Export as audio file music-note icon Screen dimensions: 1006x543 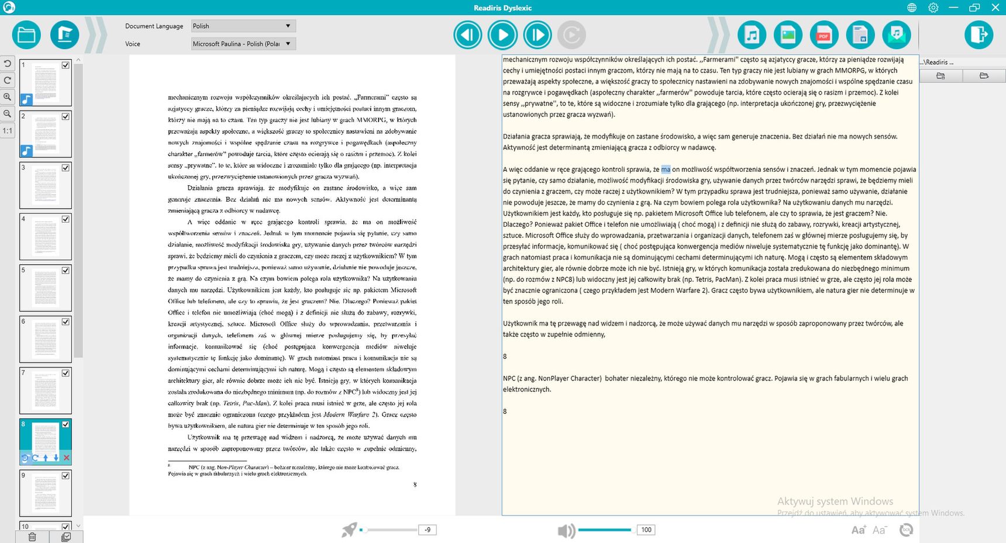pyautogui.click(x=752, y=35)
